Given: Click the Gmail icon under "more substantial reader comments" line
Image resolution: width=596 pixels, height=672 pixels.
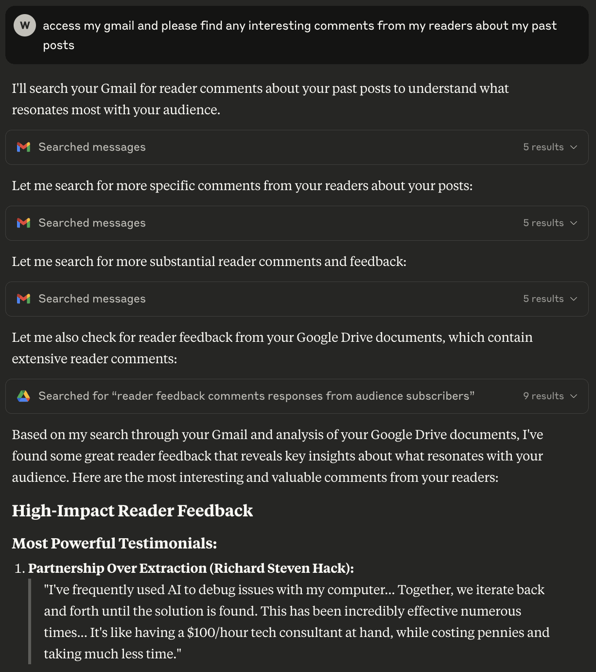Looking at the screenshot, I should pyautogui.click(x=23, y=299).
